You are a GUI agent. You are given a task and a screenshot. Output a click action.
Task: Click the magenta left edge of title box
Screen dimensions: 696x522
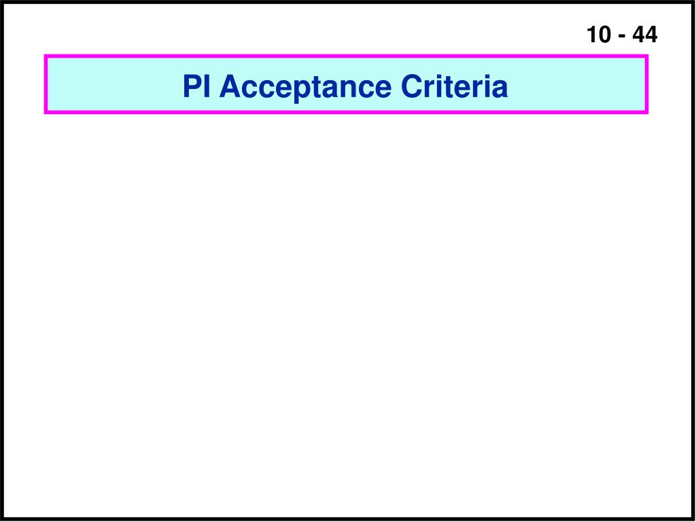tap(46, 84)
